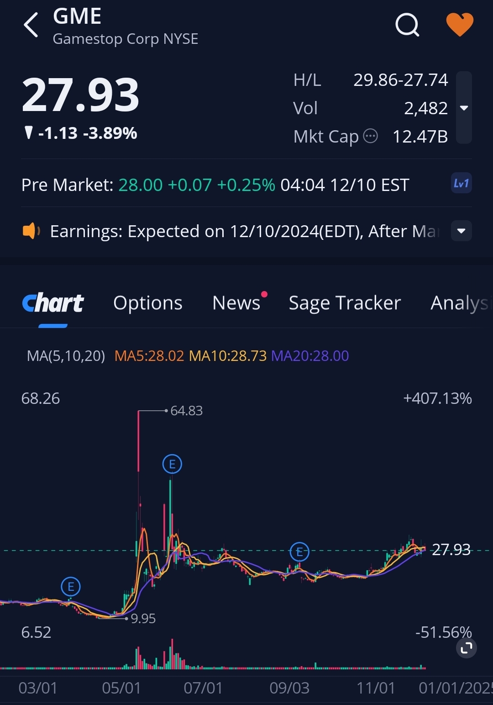Expand the quote details dropdown arrow

pos(464,108)
